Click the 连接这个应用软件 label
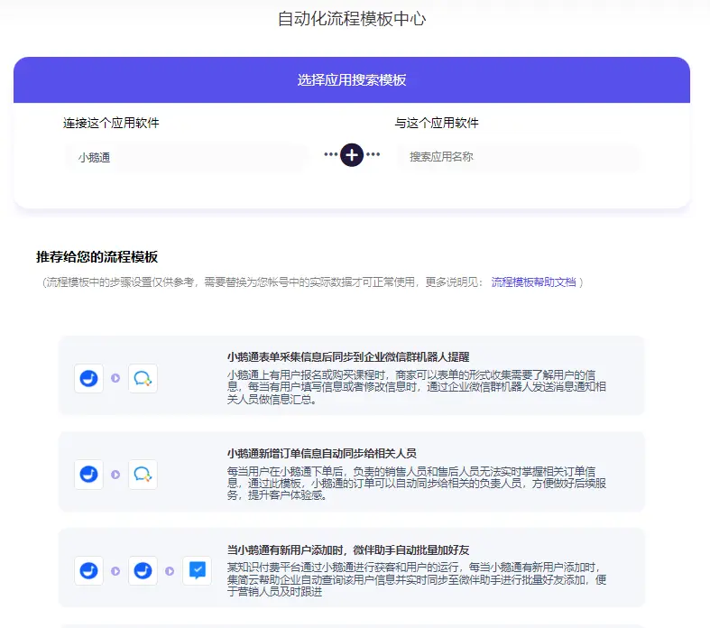This screenshot has width=710, height=628. tap(111, 123)
